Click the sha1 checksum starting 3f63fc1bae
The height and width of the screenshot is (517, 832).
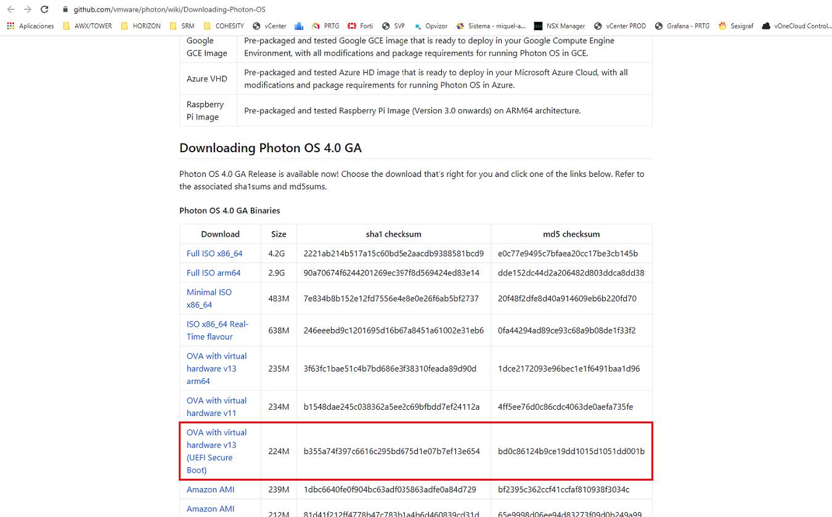click(x=390, y=368)
